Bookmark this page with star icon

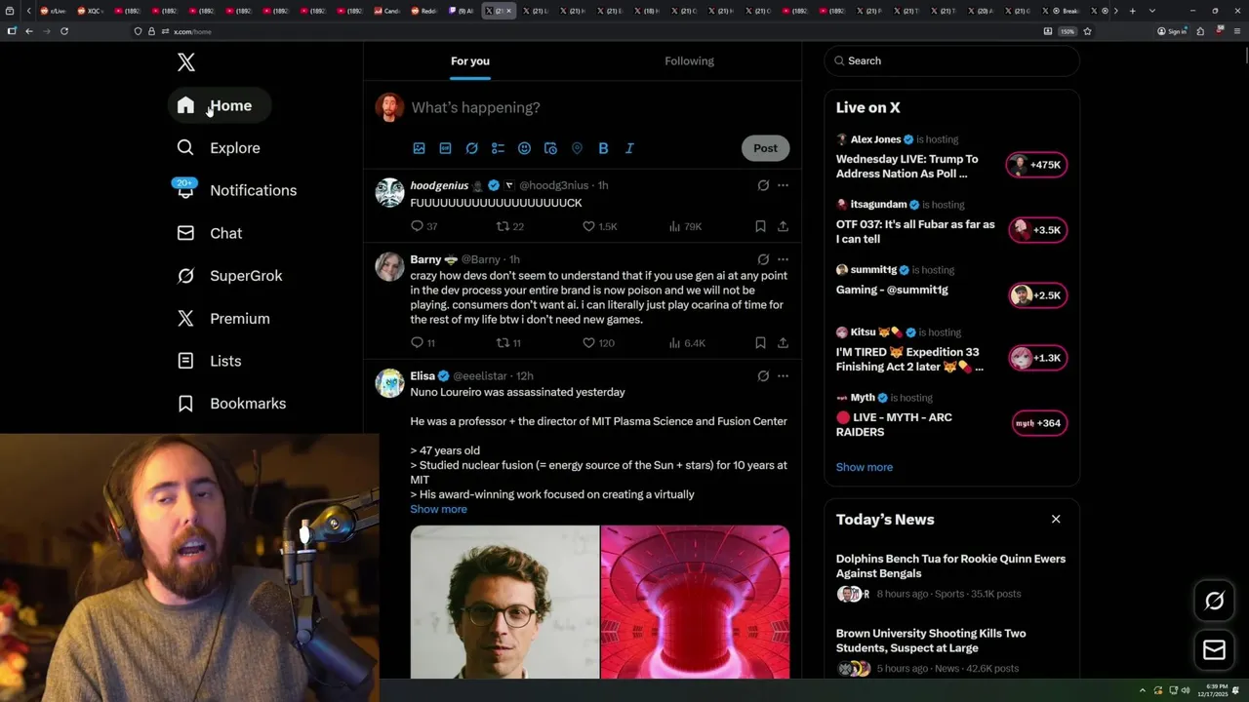pyautogui.click(x=1087, y=31)
